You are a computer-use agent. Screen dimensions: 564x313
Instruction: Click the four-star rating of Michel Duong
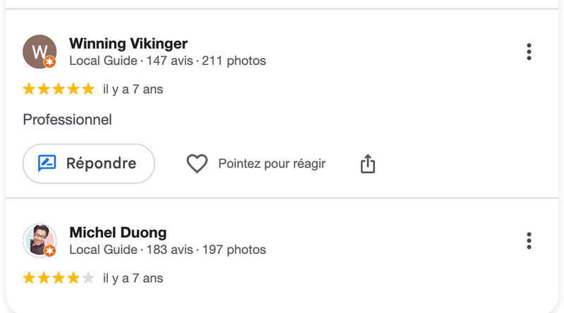click(x=51, y=278)
